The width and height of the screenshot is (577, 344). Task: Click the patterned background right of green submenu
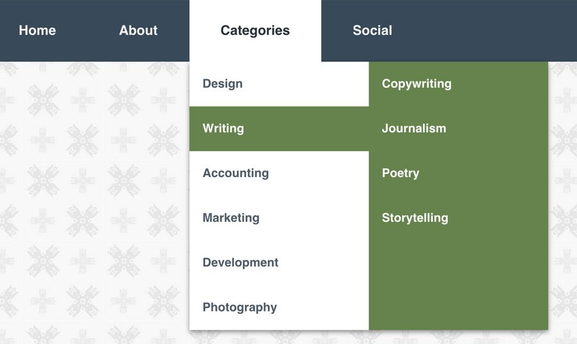(x=563, y=192)
